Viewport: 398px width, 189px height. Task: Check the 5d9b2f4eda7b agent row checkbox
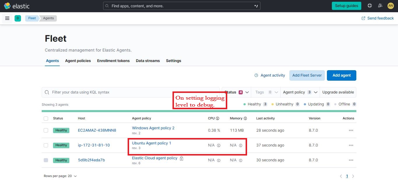[x=46, y=160]
